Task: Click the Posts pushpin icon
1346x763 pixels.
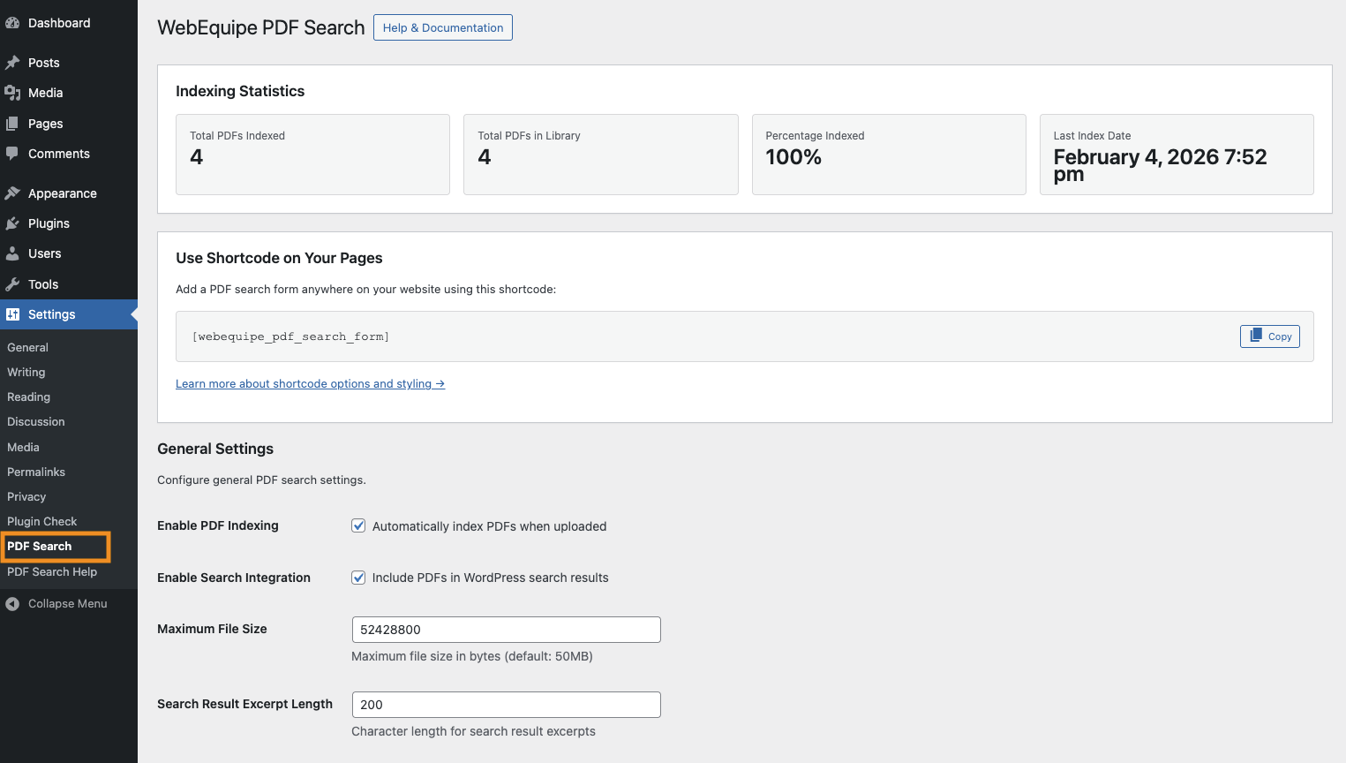Action: click(x=12, y=63)
